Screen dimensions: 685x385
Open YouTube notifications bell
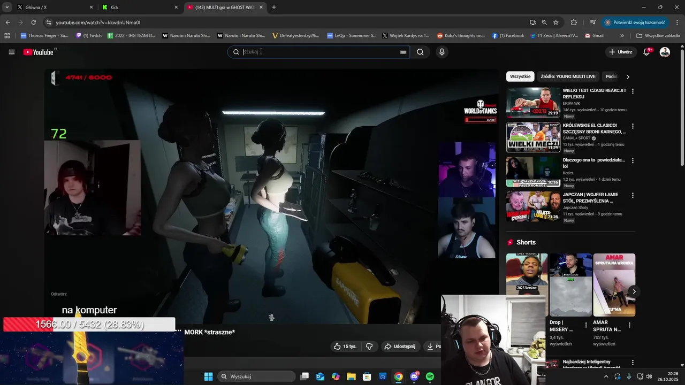pos(646,52)
